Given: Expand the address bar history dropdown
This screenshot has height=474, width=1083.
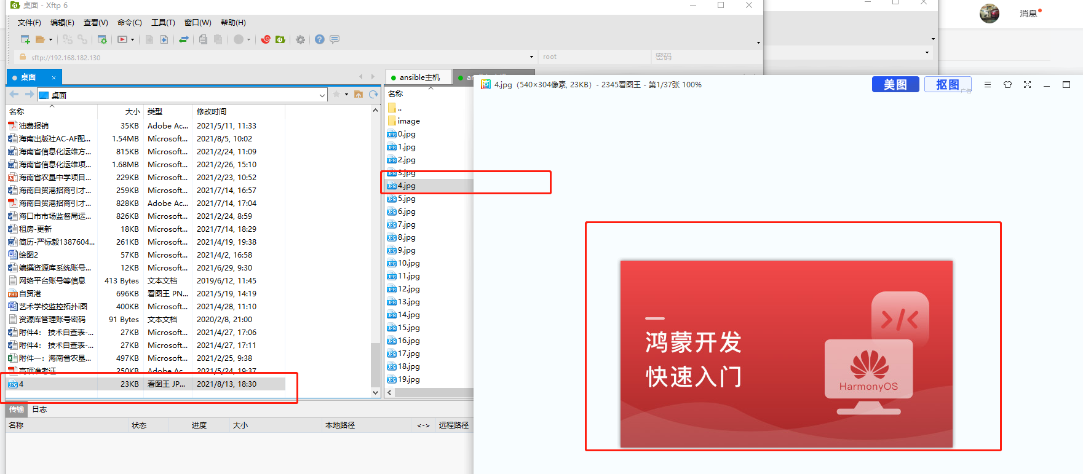Looking at the screenshot, I should click(x=531, y=57).
